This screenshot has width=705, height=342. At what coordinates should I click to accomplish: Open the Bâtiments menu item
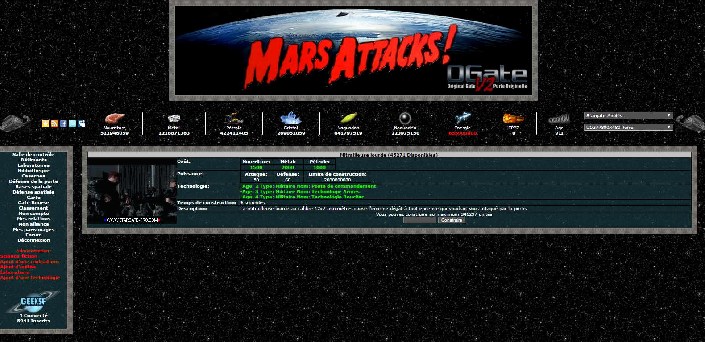click(x=33, y=160)
